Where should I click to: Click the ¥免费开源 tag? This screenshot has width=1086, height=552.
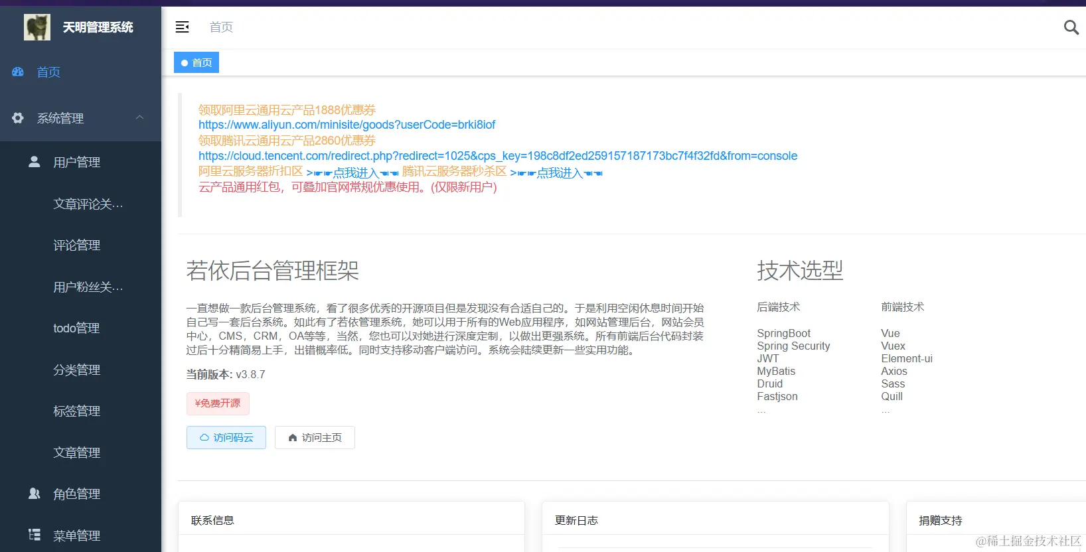coord(218,403)
